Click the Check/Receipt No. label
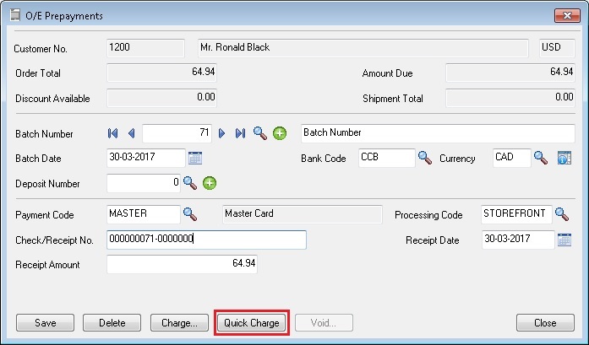The image size is (589, 345). 54,240
